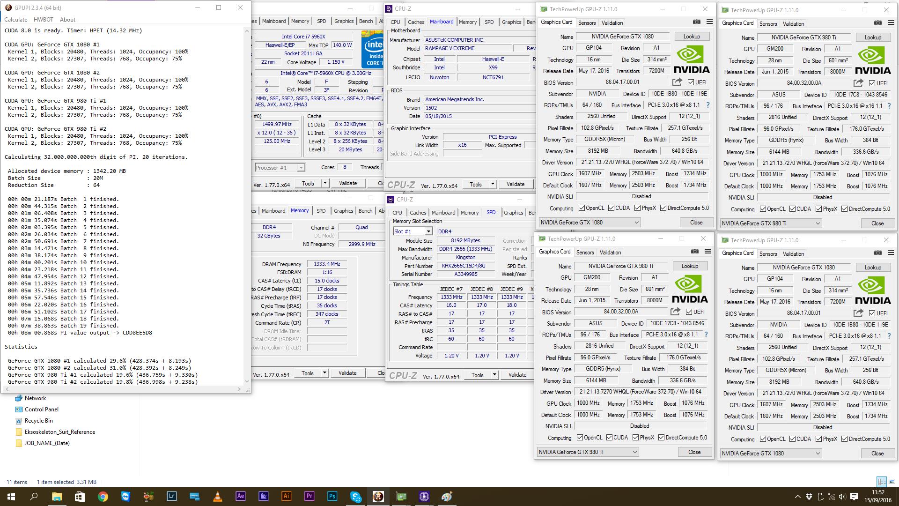Click BIOS export icon in bottom-left GPU-Z window
The height and width of the screenshot is (506, 899).
675,312
